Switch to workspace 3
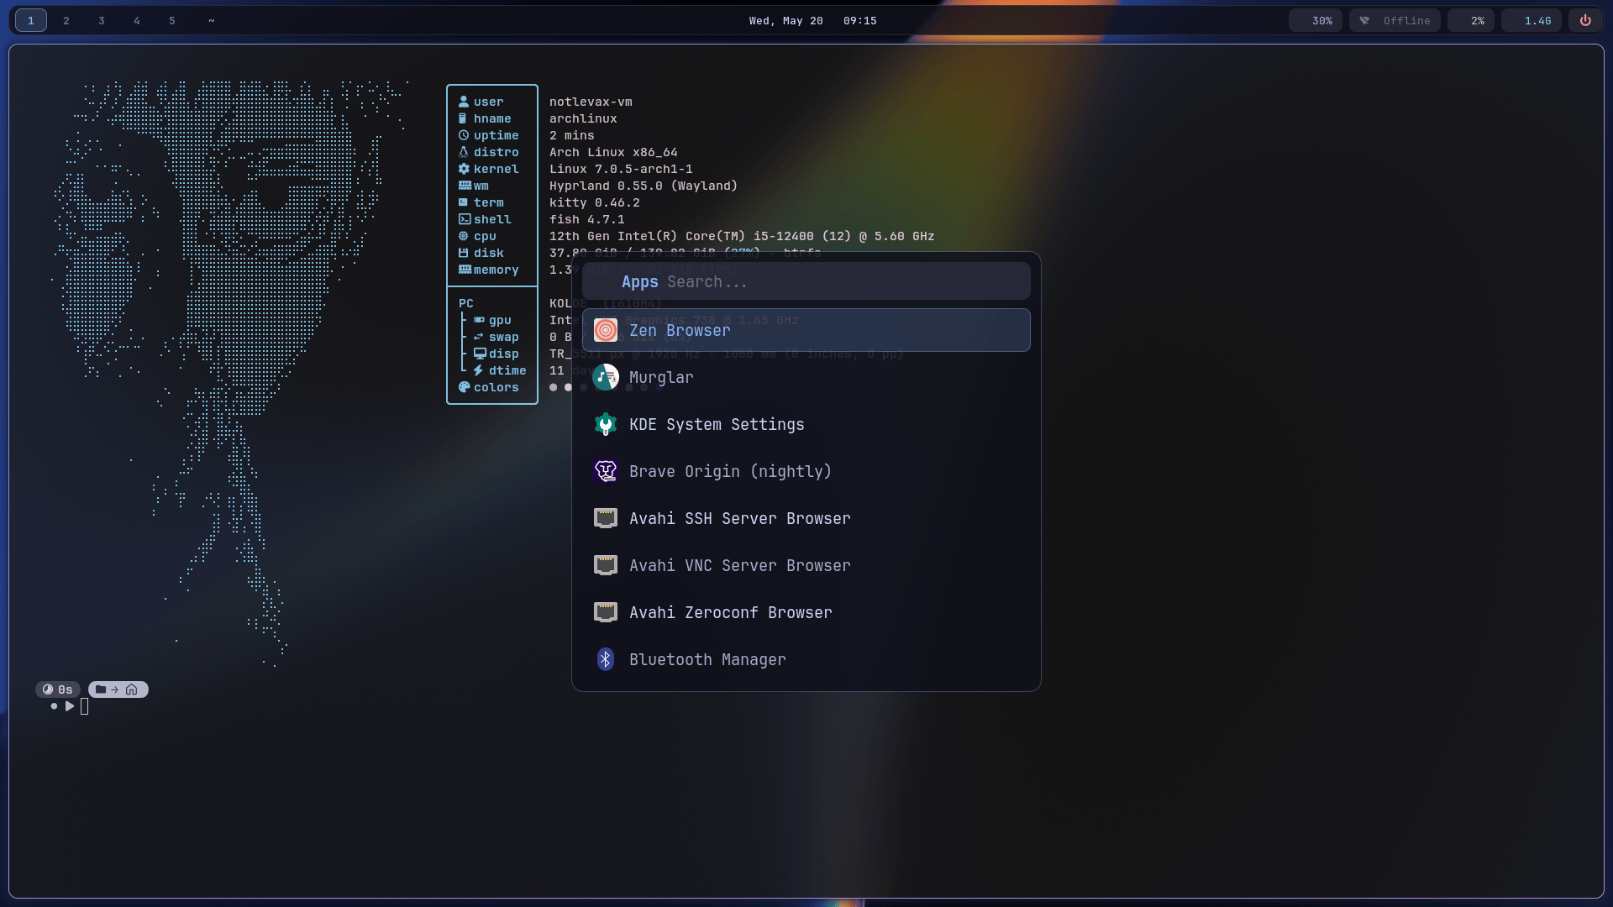This screenshot has height=907, width=1613. point(102,20)
